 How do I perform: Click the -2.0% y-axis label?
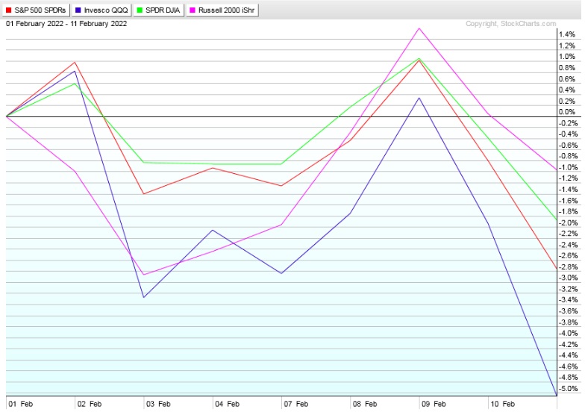(x=569, y=222)
